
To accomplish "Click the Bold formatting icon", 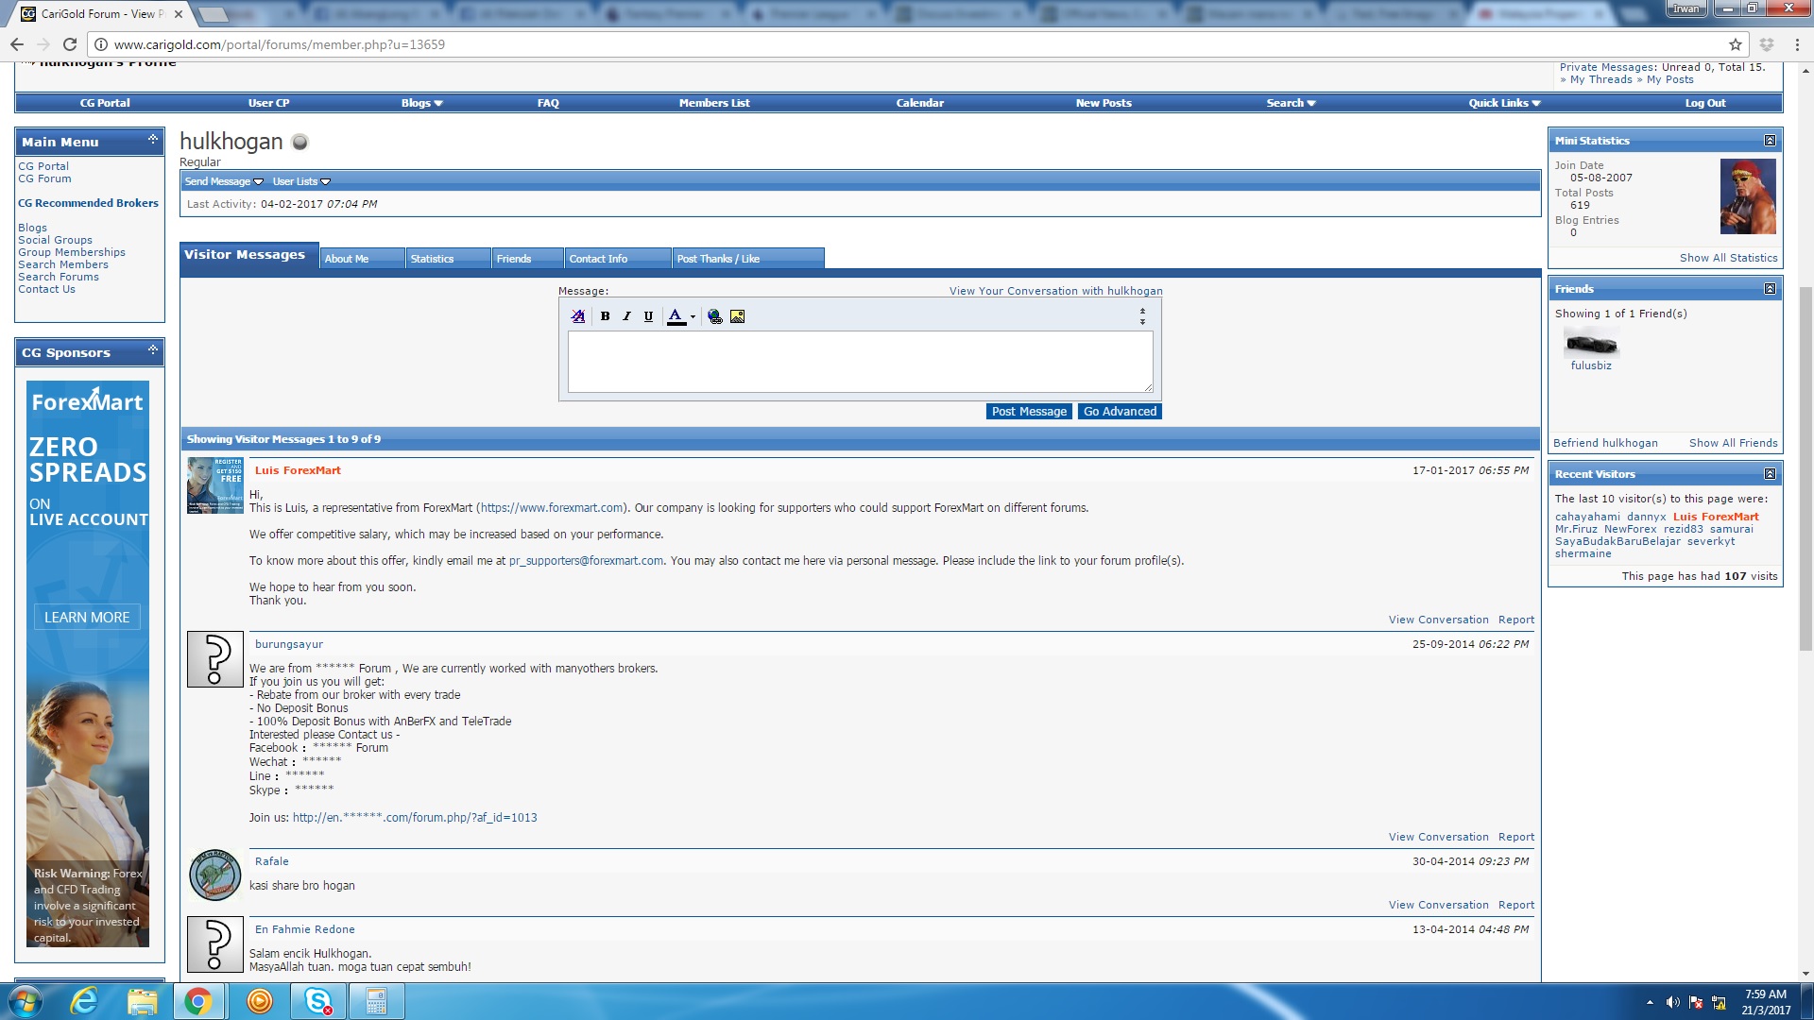I will coord(605,316).
